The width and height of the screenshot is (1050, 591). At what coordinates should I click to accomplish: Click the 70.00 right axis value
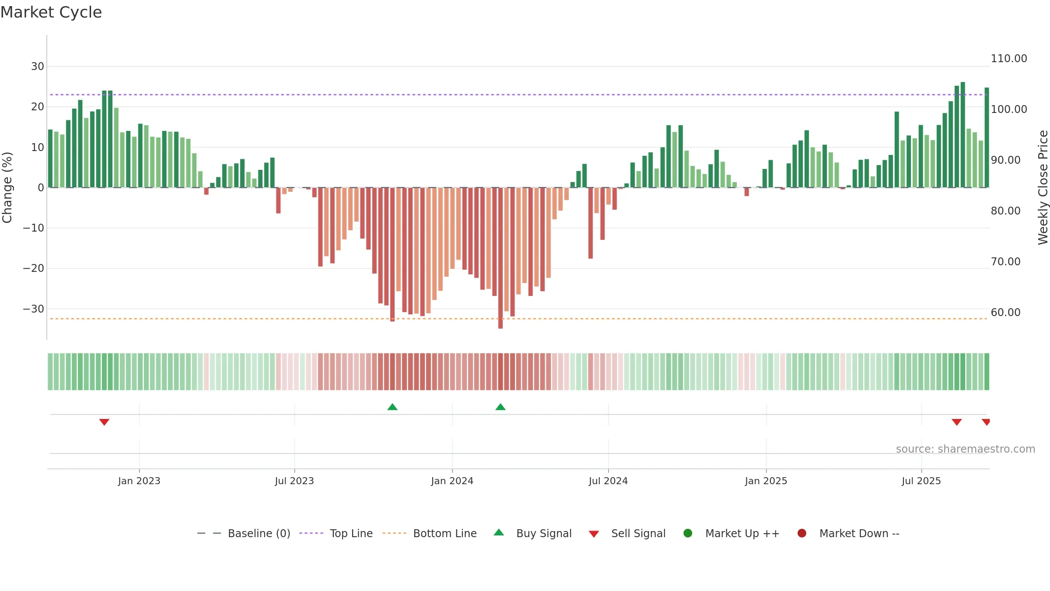(x=1006, y=262)
